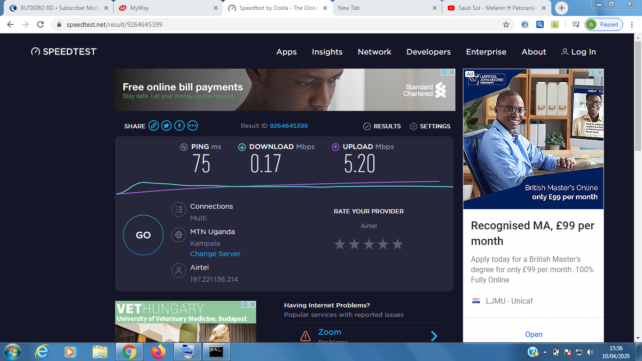The width and height of the screenshot is (642, 361).
Task: Click the Results checkmark icon
Action: point(367,126)
